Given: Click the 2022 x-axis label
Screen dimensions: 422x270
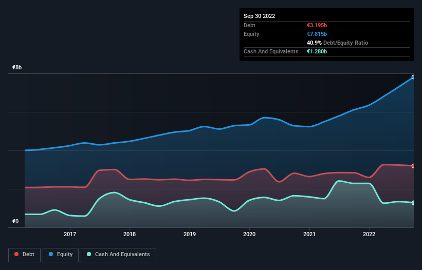Looking at the screenshot, I should [369, 234].
